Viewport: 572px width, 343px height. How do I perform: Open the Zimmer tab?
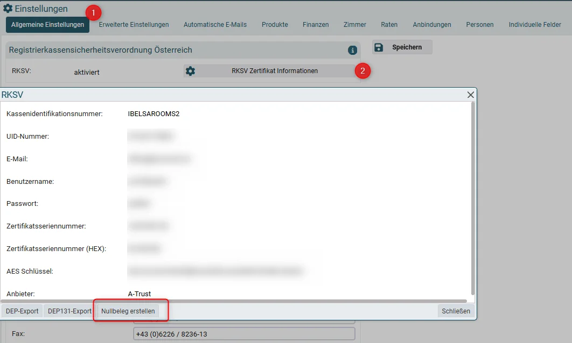pyautogui.click(x=354, y=25)
